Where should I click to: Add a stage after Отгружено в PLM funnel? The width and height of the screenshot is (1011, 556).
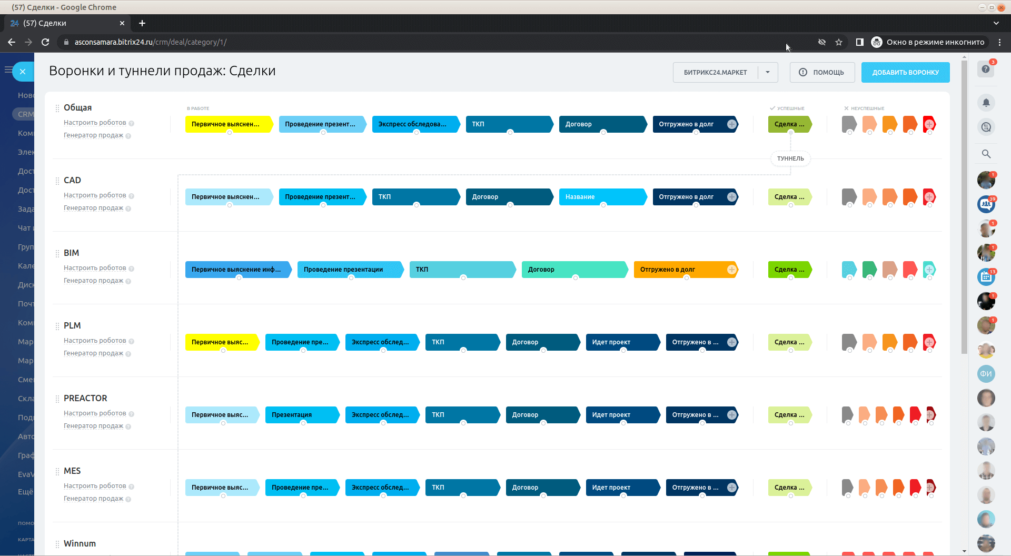[732, 342]
